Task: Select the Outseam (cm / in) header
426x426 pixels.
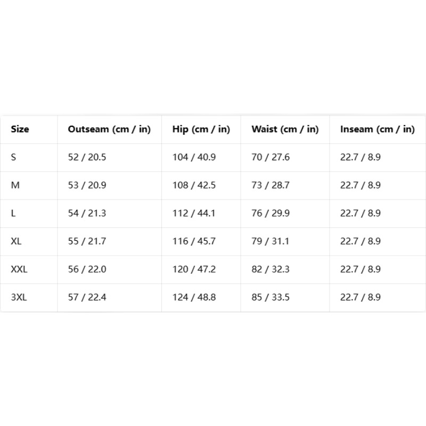Action: 109,129
